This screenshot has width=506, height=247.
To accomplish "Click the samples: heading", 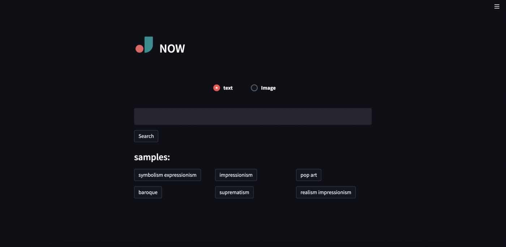I will [x=152, y=157].
